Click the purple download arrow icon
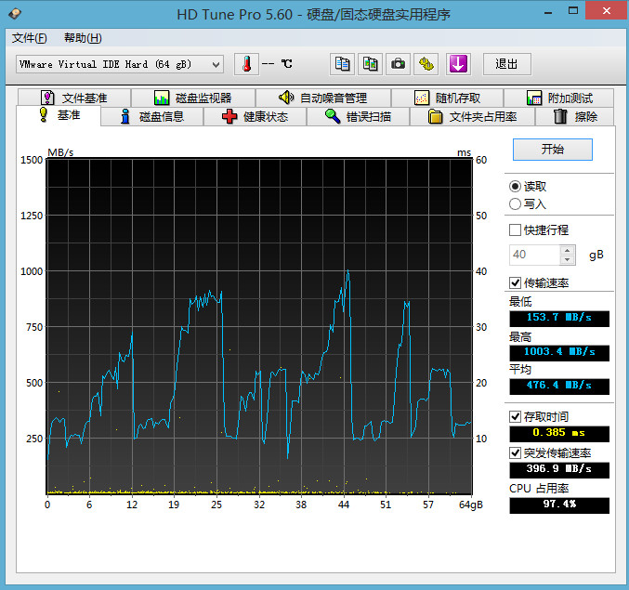The width and height of the screenshot is (629, 590). [x=458, y=64]
